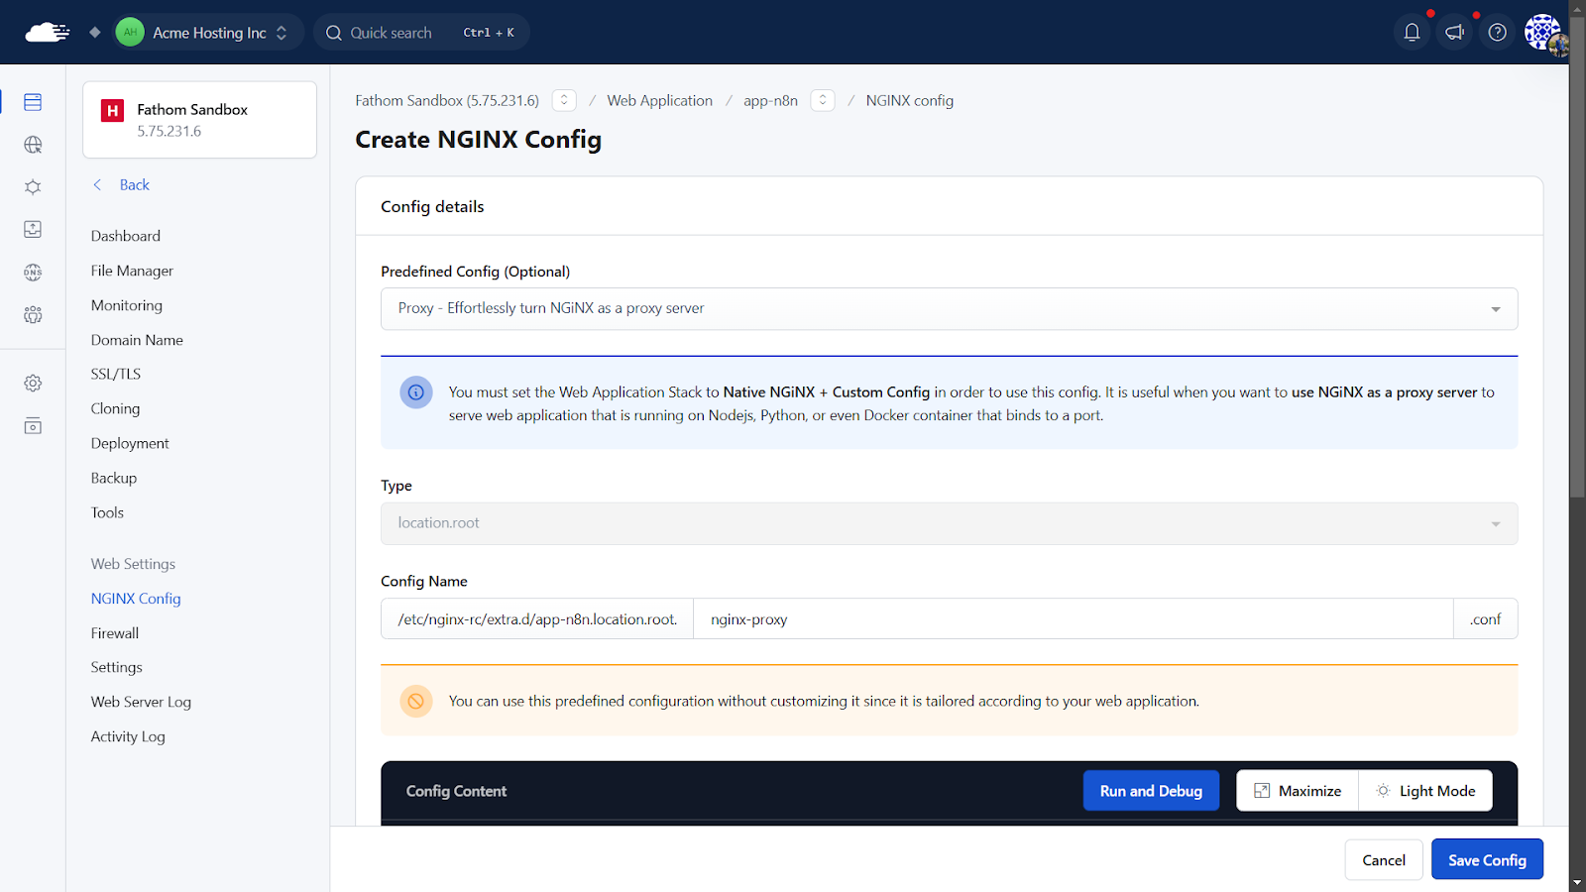Screen dimensions: 1586x892
Task: Click the announcements megaphone icon
Action: [x=1454, y=33]
